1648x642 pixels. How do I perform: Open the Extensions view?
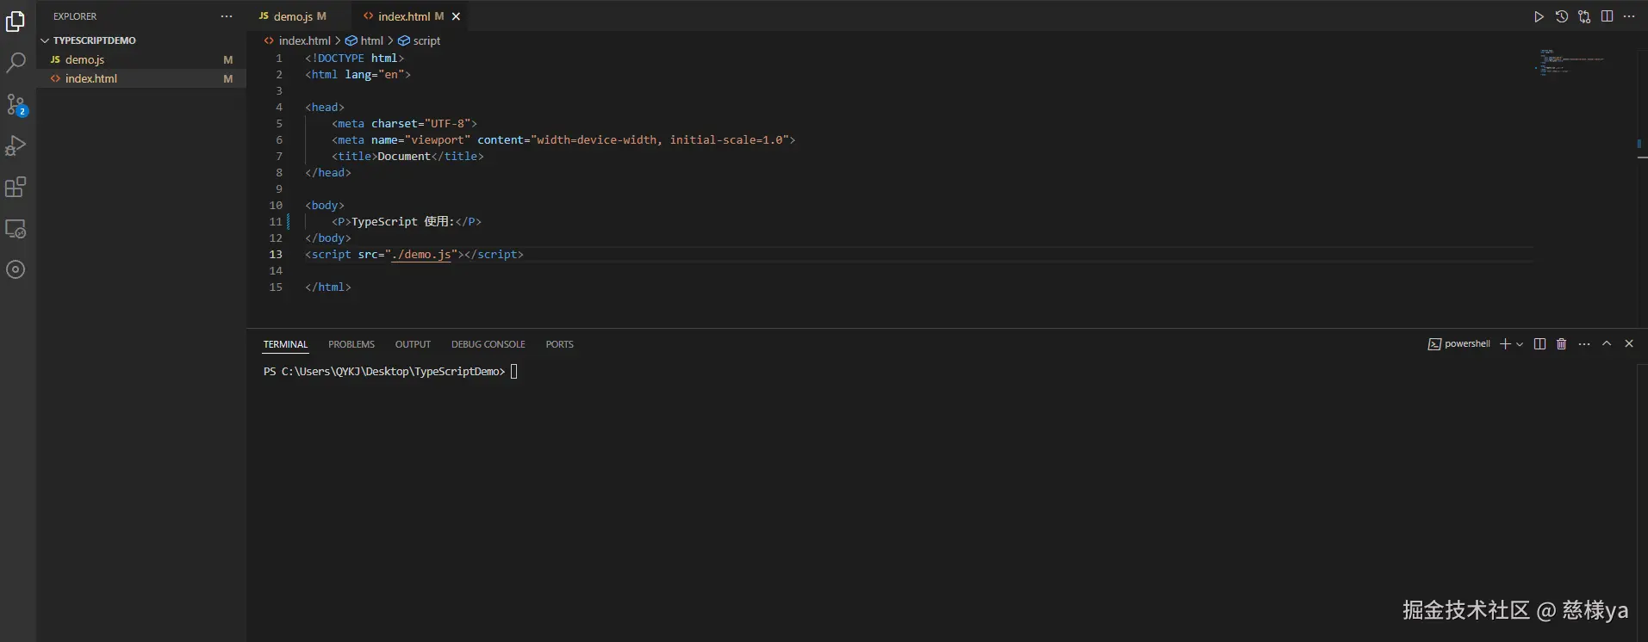pos(16,187)
